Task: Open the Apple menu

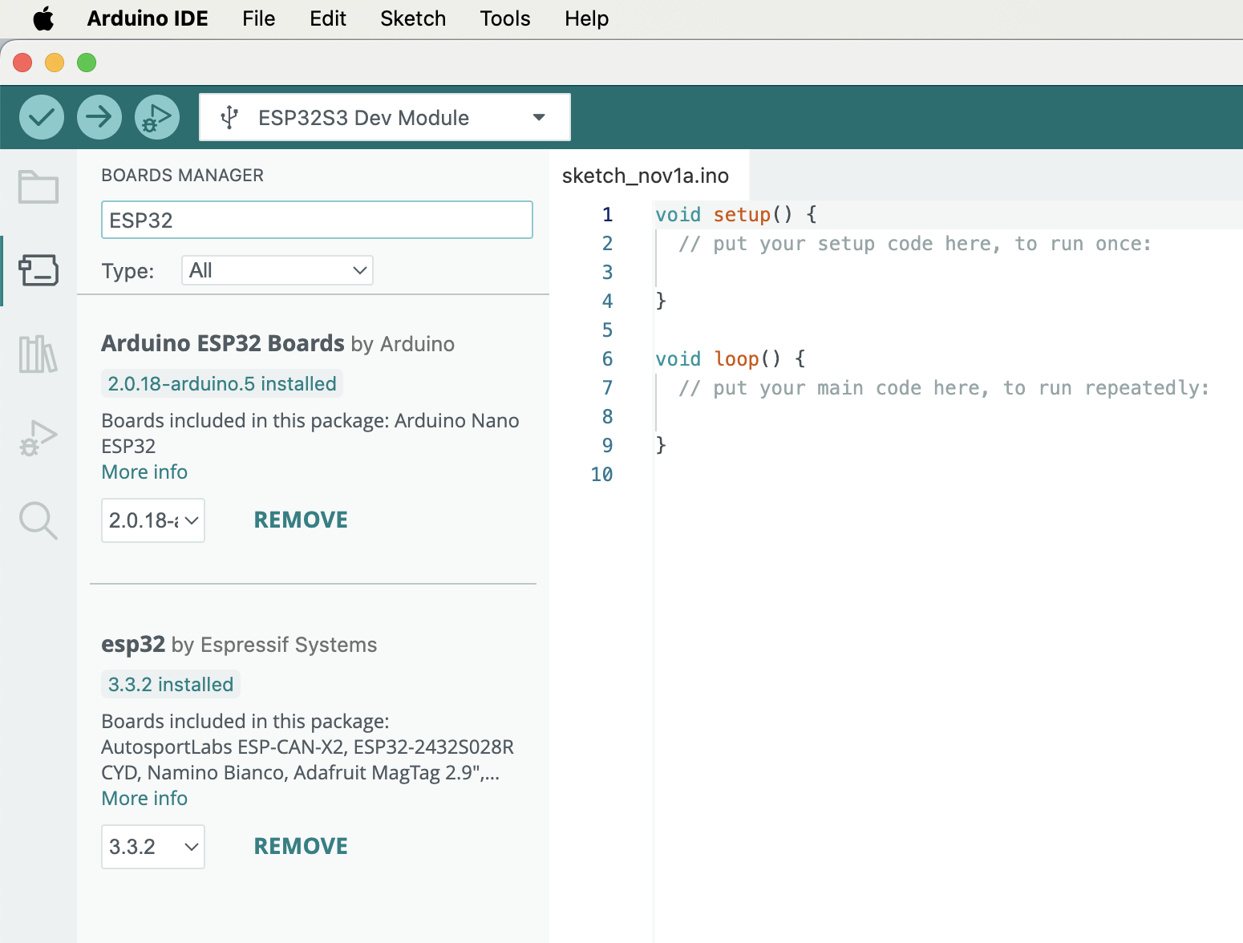Action: [43, 18]
